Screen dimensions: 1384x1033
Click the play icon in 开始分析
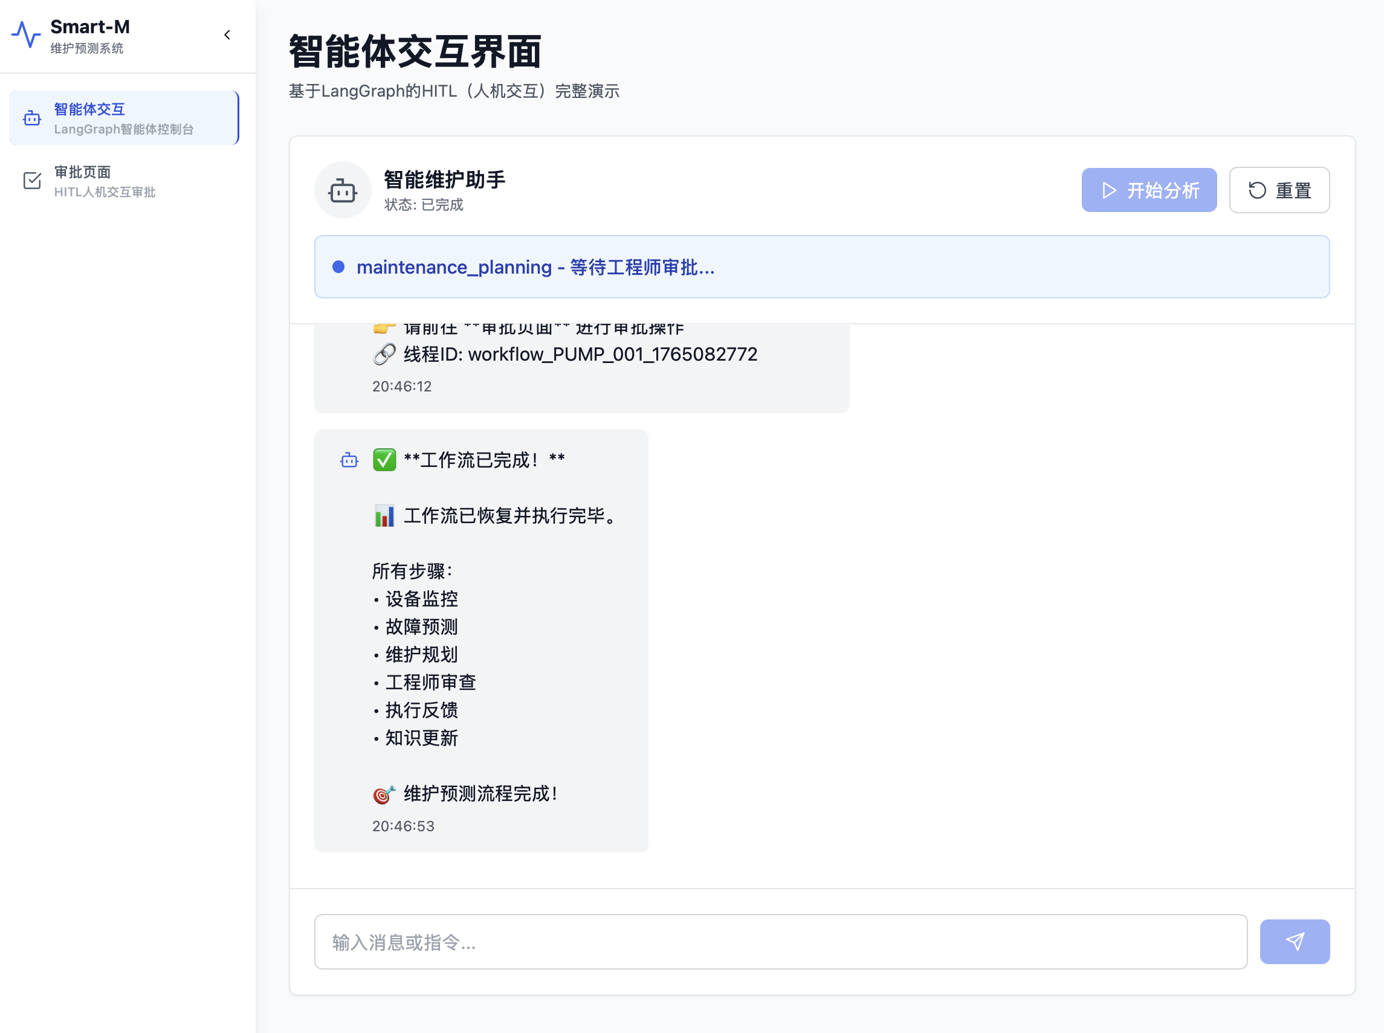pyautogui.click(x=1108, y=190)
